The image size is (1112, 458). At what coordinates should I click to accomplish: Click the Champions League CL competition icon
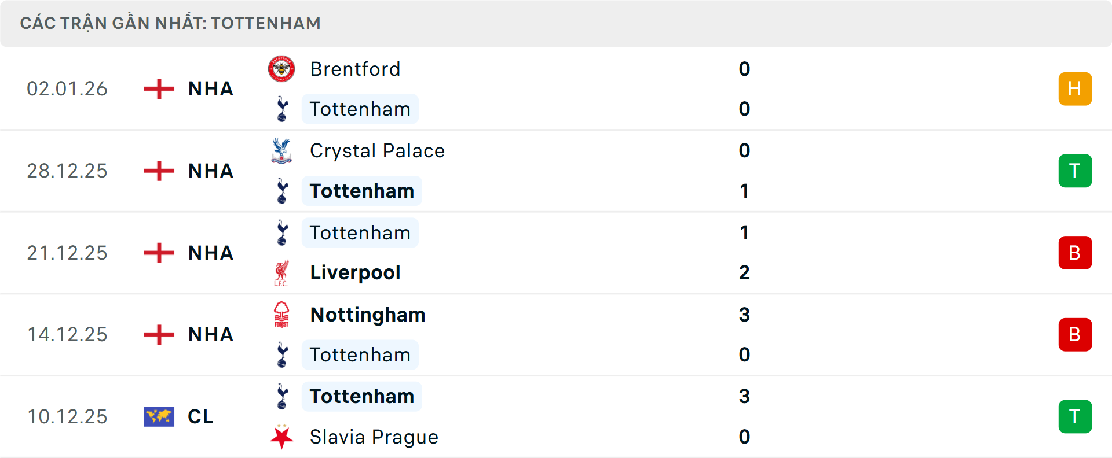(158, 416)
